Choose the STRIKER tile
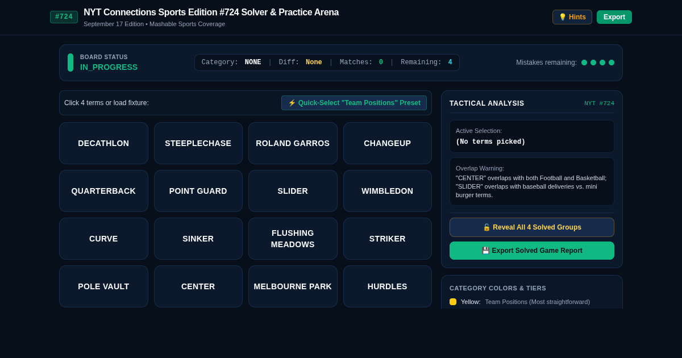Image resolution: width=682 pixels, height=358 pixels. pyautogui.click(x=388, y=239)
